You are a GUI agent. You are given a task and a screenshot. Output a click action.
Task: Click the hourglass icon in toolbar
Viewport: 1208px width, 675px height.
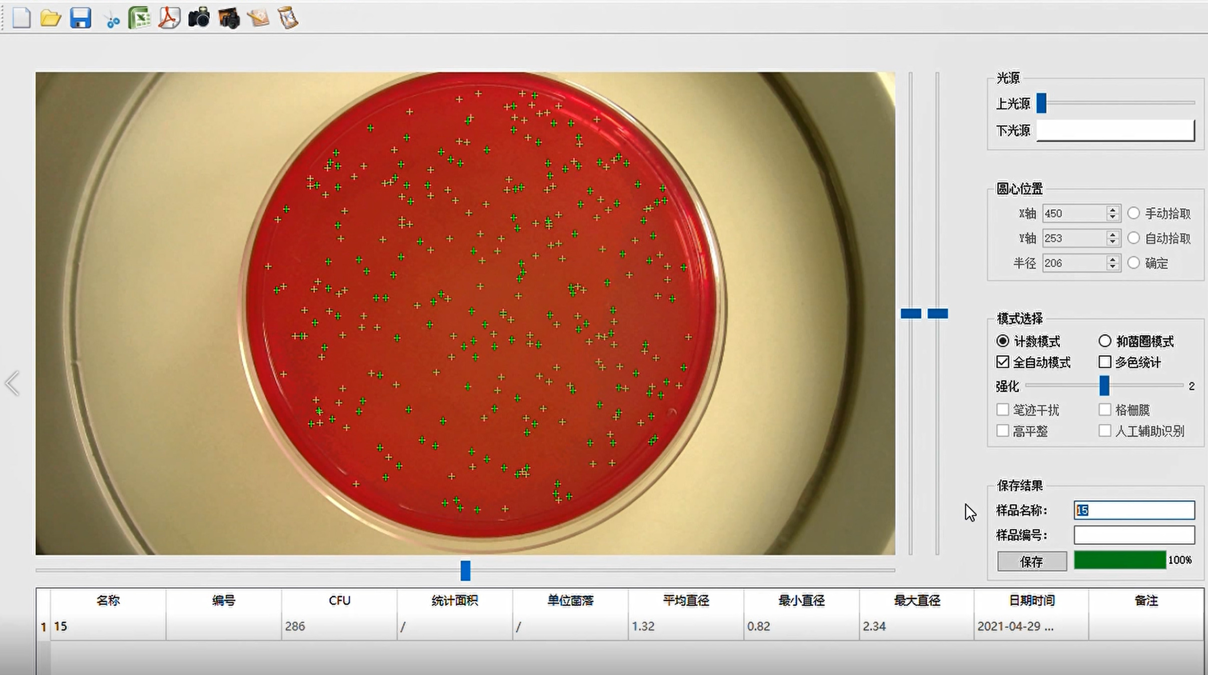click(288, 18)
